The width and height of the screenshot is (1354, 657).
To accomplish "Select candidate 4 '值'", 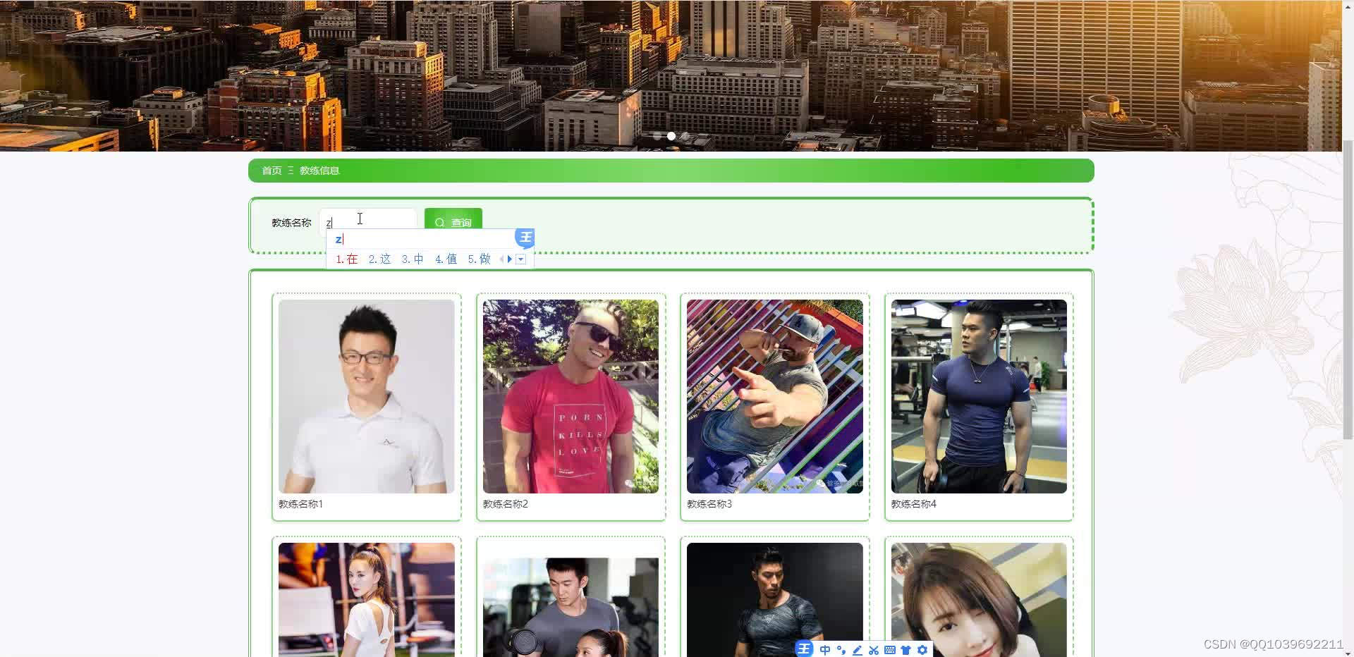I will click(446, 259).
